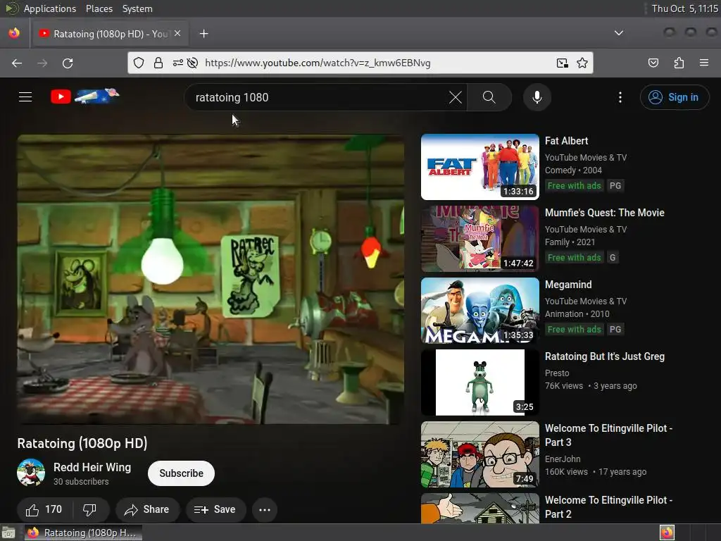Click the Ratatoing (1080p HD) video title
The width and height of the screenshot is (721, 541).
click(x=82, y=443)
